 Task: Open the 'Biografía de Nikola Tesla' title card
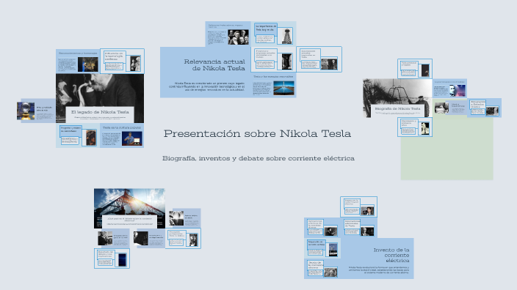397,110
